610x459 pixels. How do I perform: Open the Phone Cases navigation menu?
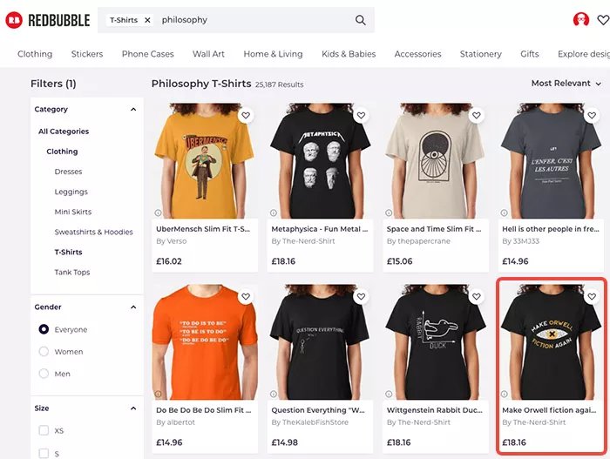(x=148, y=54)
